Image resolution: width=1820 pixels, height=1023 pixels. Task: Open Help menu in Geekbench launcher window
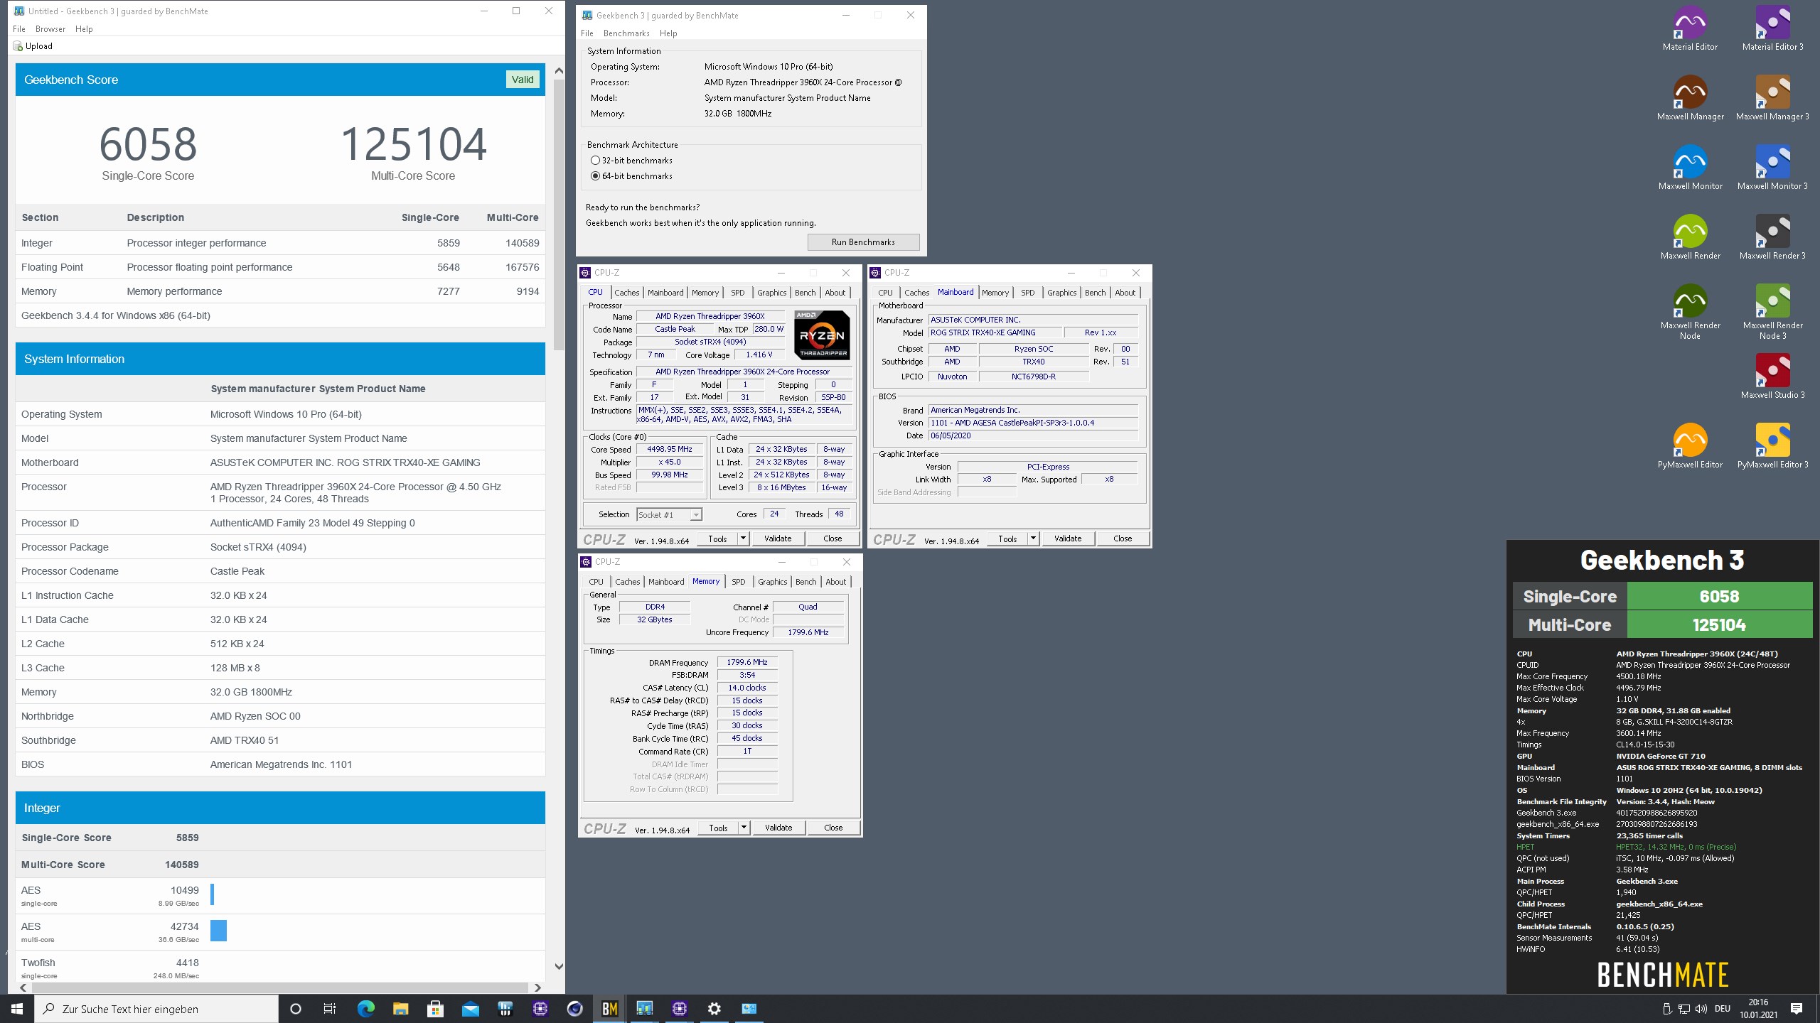click(x=668, y=33)
